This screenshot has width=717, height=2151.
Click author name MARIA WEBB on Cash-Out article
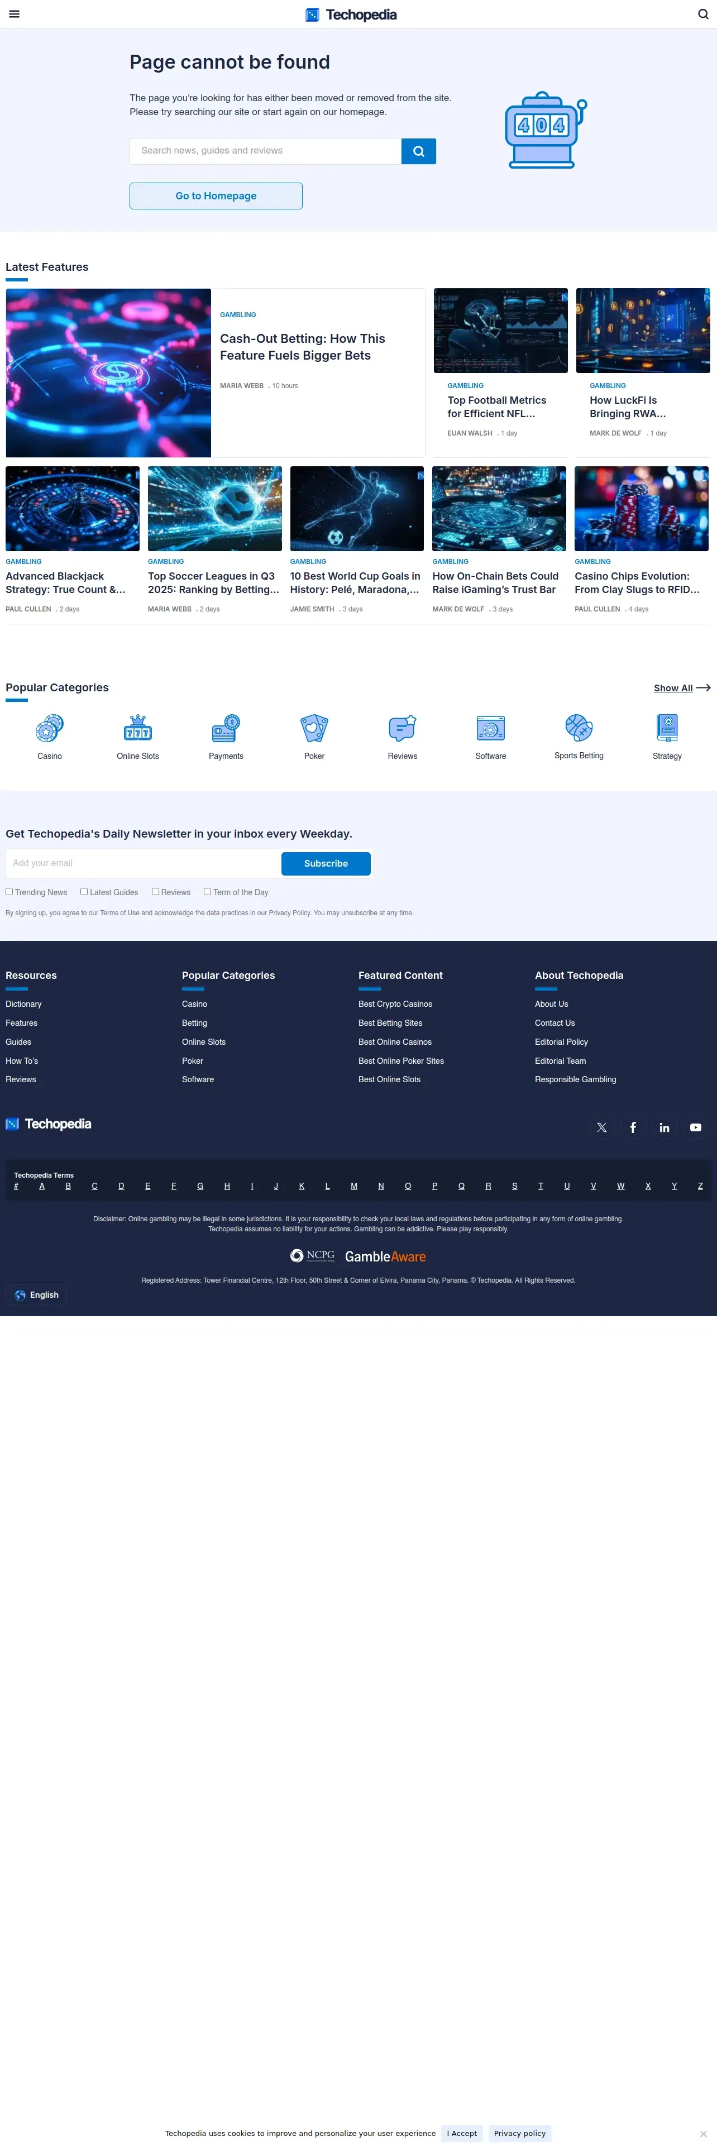pyautogui.click(x=241, y=386)
